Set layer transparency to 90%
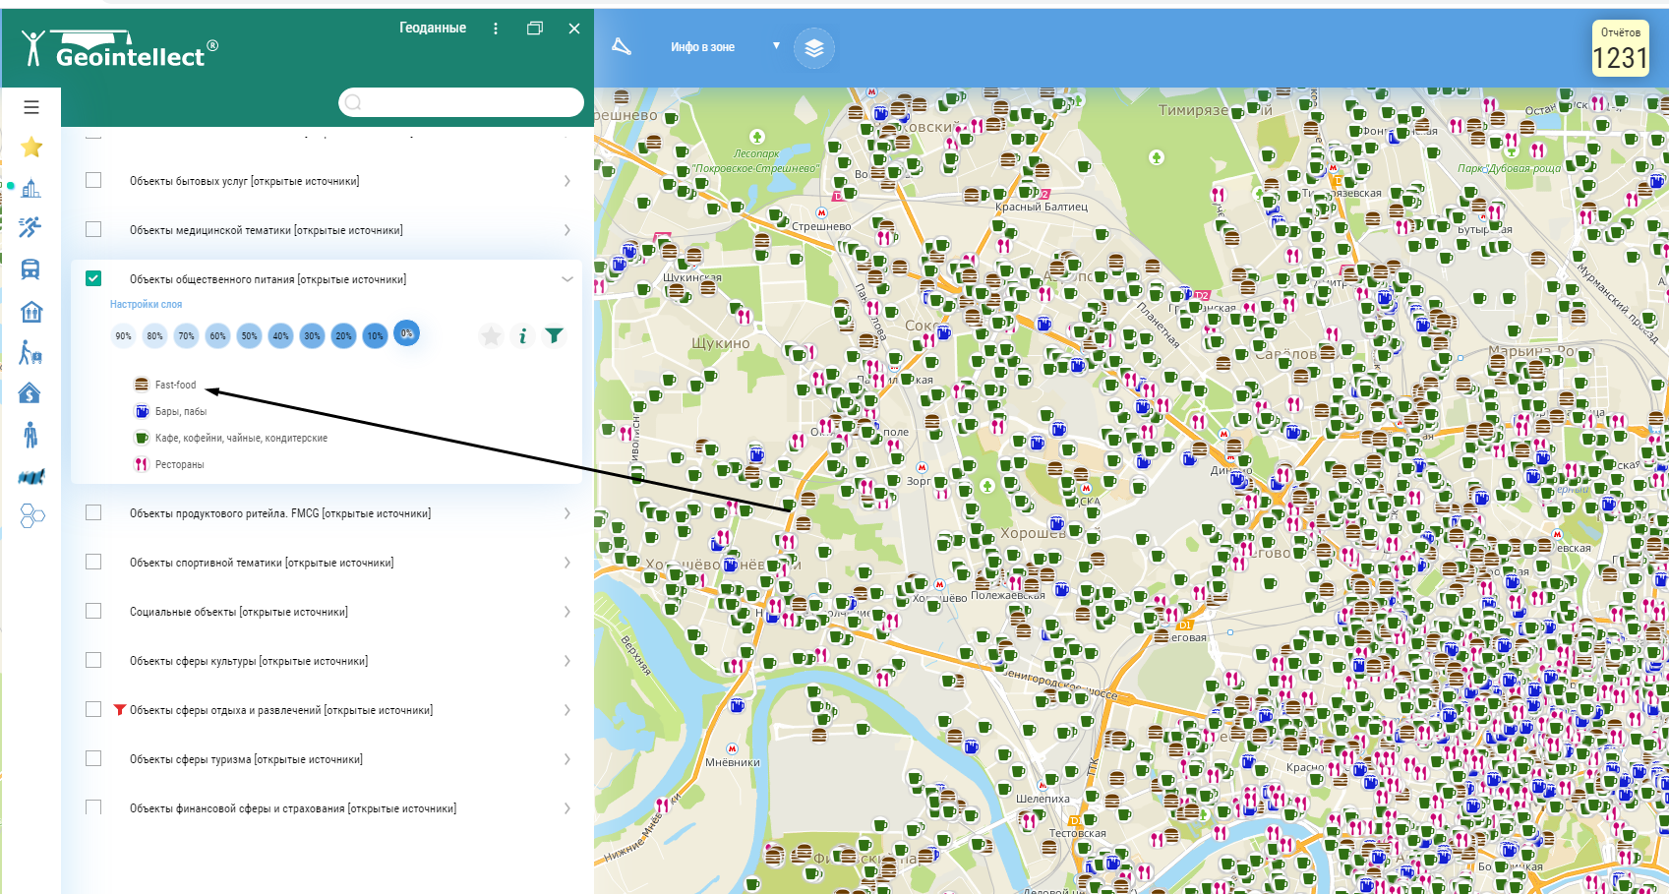 (x=123, y=335)
